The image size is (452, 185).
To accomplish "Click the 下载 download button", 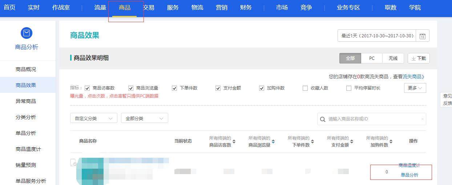I will point(419,58).
